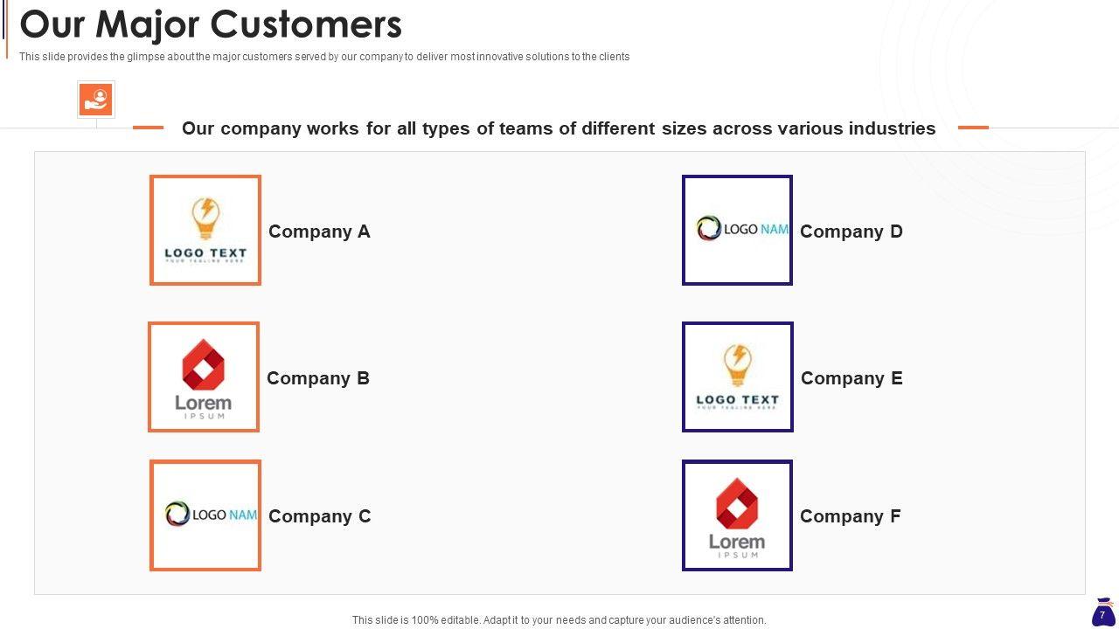Image resolution: width=1119 pixels, height=629 pixels.
Task: Select the "Company C" text label
Action: click(x=320, y=516)
